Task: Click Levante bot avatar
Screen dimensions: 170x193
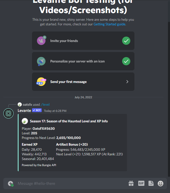Action: 8,113
